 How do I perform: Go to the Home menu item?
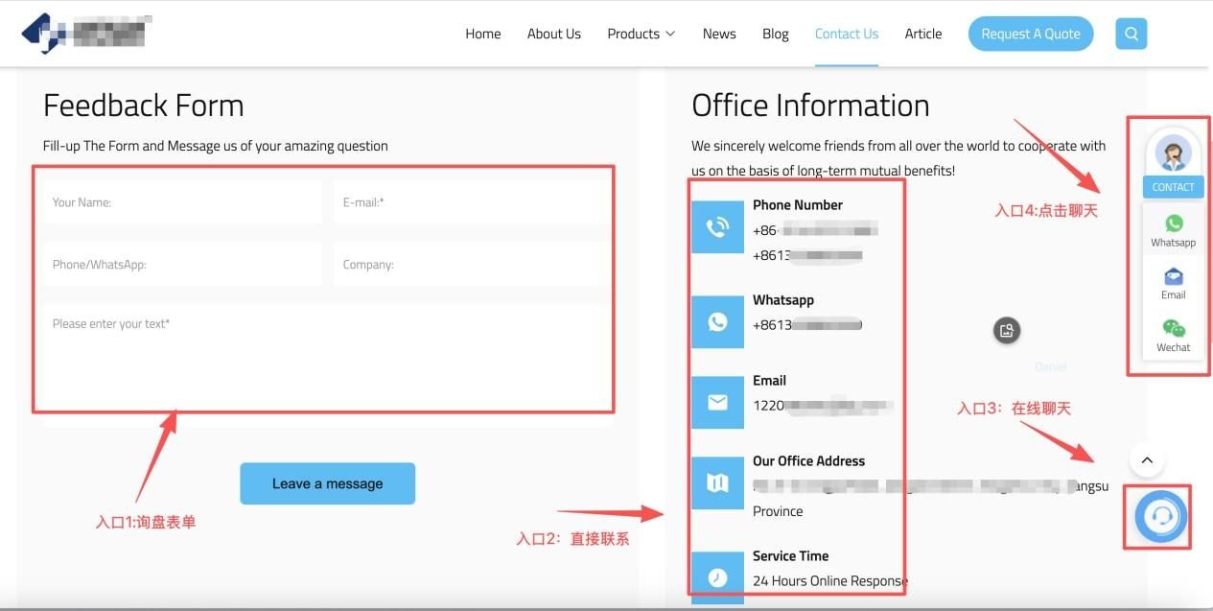[x=483, y=34]
